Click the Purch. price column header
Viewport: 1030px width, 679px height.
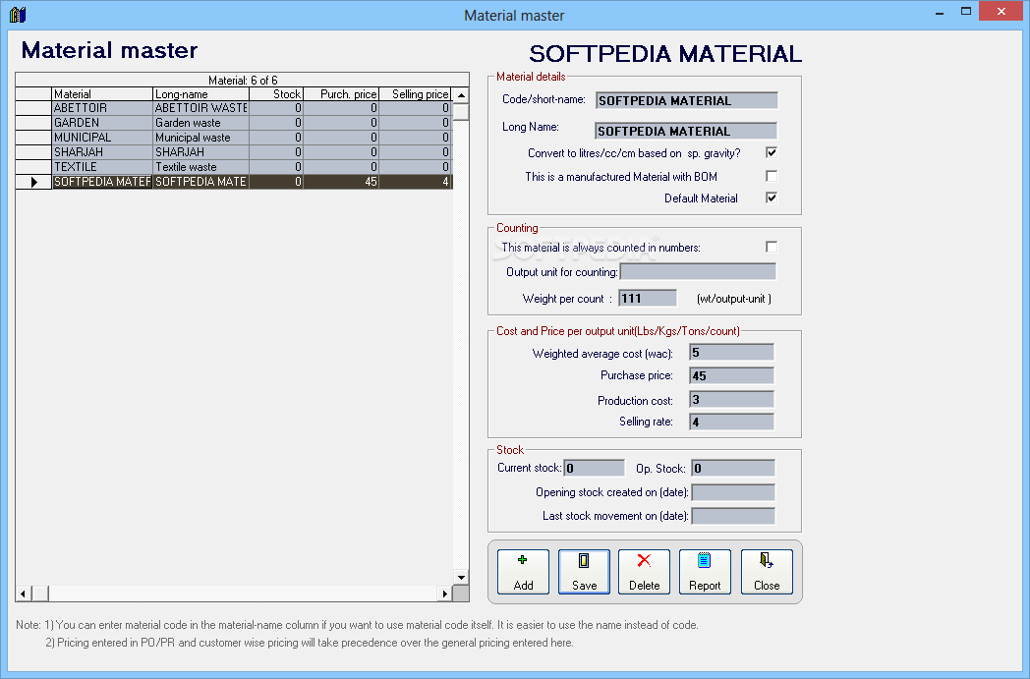click(341, 94)
